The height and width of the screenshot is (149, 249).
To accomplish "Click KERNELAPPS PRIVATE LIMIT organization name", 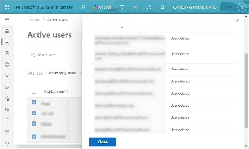I will [195, 7].
